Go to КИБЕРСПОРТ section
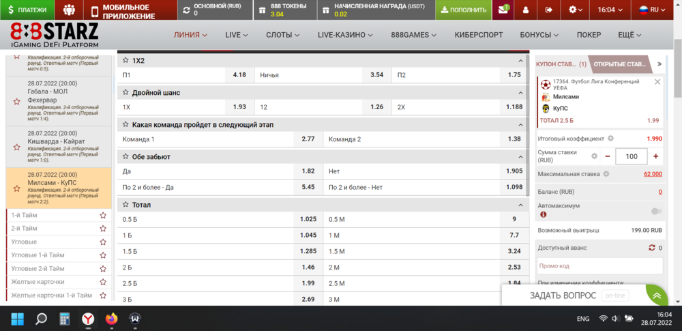 pos(479,35)
